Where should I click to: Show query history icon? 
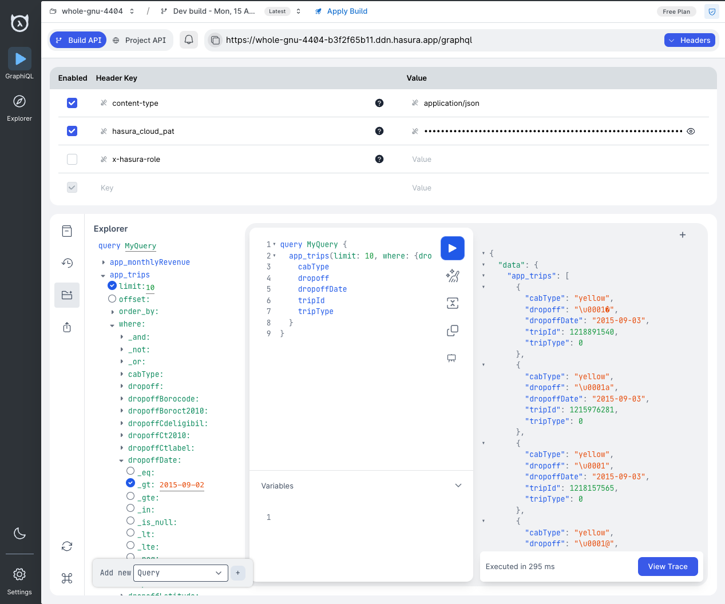click(x=67, y=263)
